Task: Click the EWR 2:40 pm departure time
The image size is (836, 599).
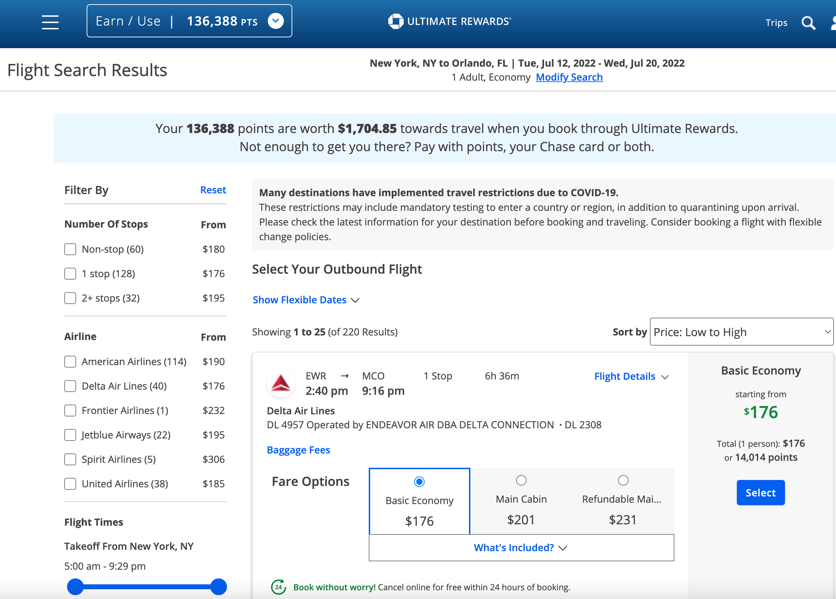Action: pyautogui.click(x=327, y=391)
